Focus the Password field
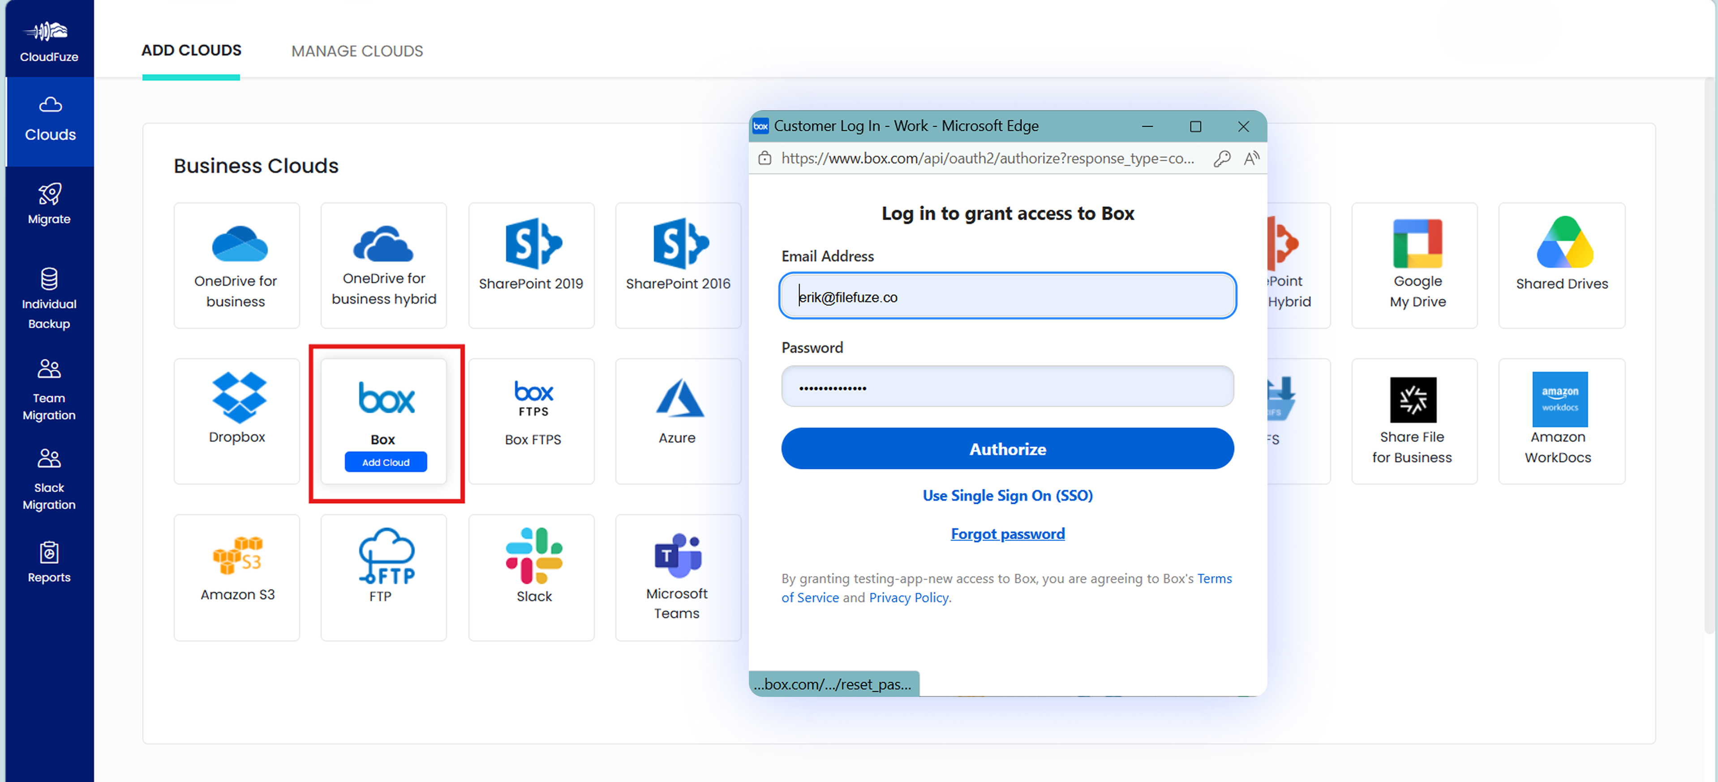Image resolution: width=1718 pixels, height=782 pixels. pos(1007,387)
